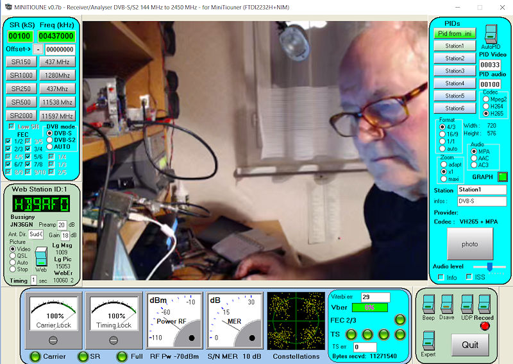Flip the UDP switch
513x364 pixels.
(467, 304)
